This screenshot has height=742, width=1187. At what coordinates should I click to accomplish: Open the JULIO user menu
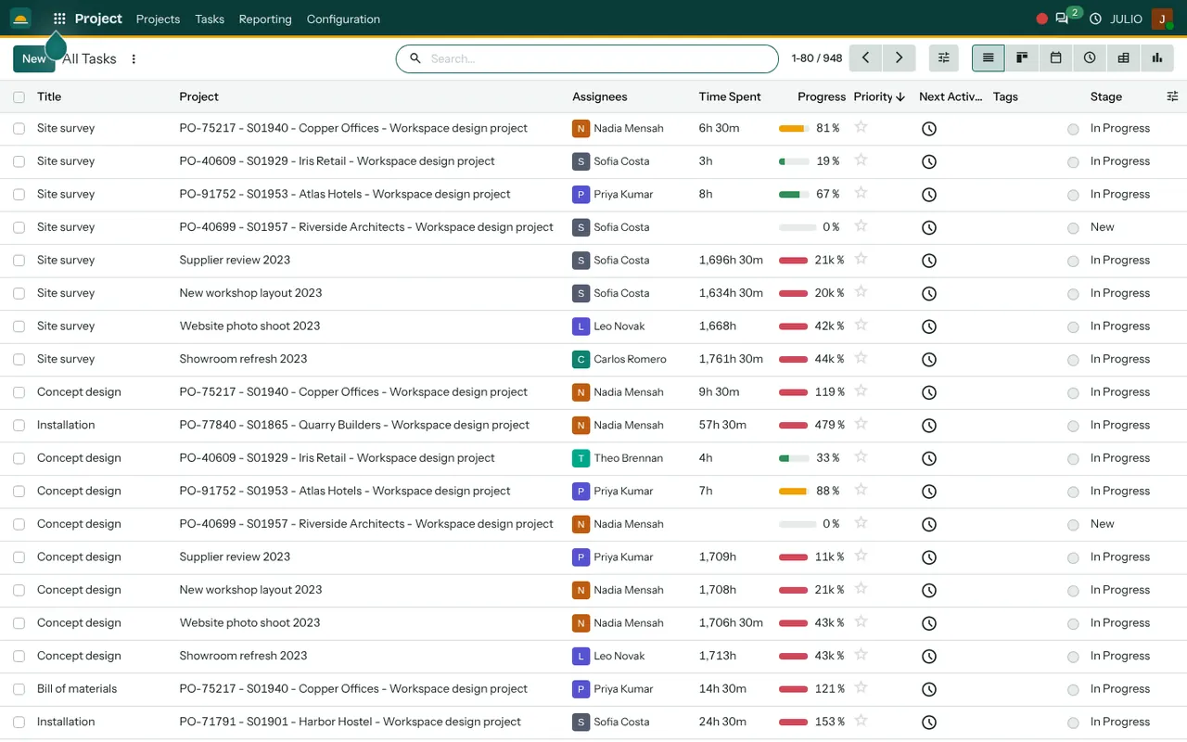[1127, 19]
